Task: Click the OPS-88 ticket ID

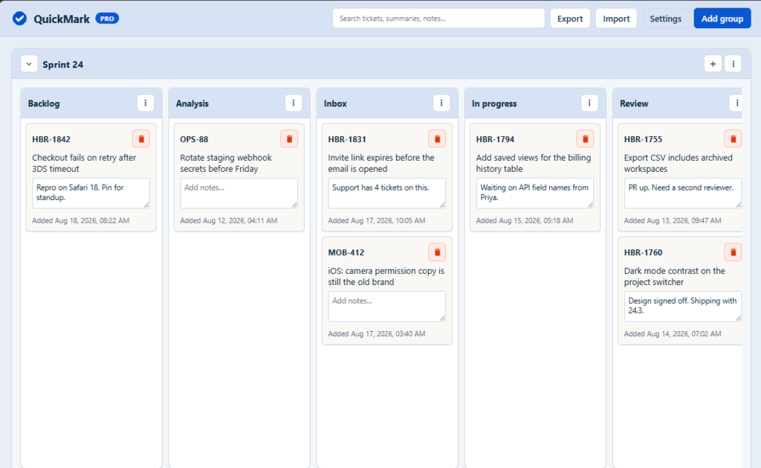Action: [194, 139]
